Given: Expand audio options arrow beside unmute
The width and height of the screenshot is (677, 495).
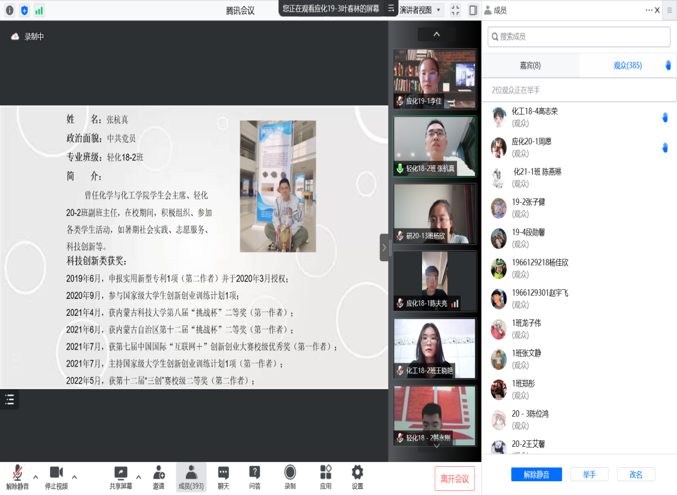Looking at the screenshot, I should (x=35, y=477).
